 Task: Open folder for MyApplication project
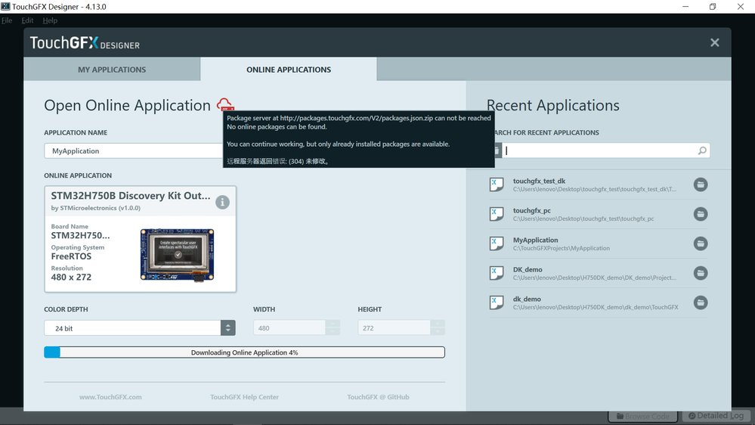point(701,244)
